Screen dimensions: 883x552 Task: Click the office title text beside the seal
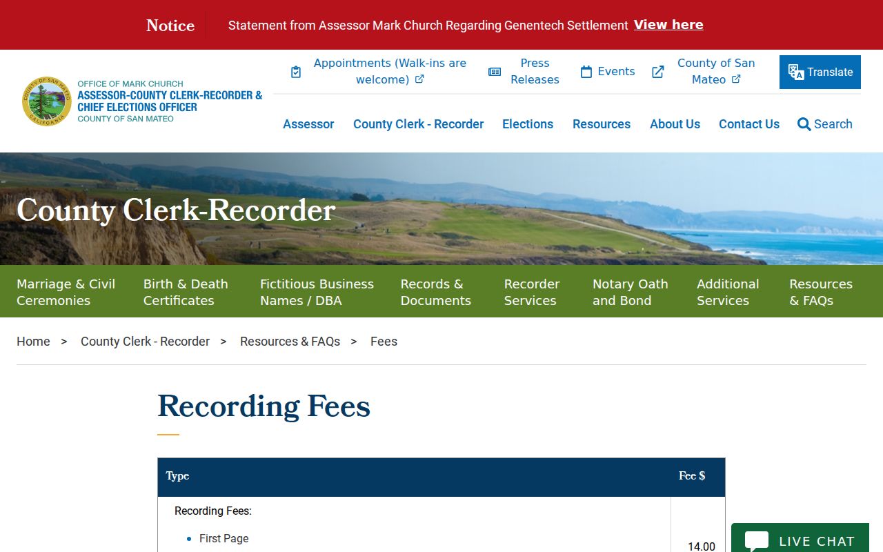[x=170, y=101]
